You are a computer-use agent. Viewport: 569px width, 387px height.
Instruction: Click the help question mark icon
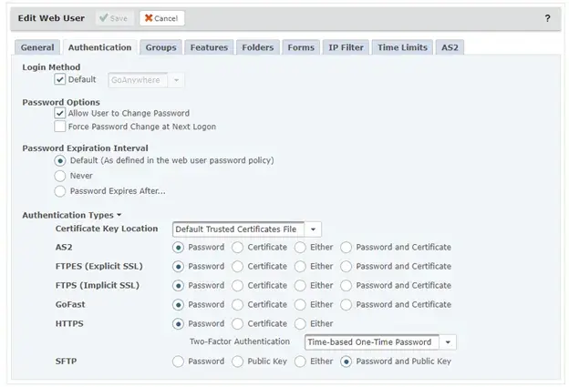point(547,18)
